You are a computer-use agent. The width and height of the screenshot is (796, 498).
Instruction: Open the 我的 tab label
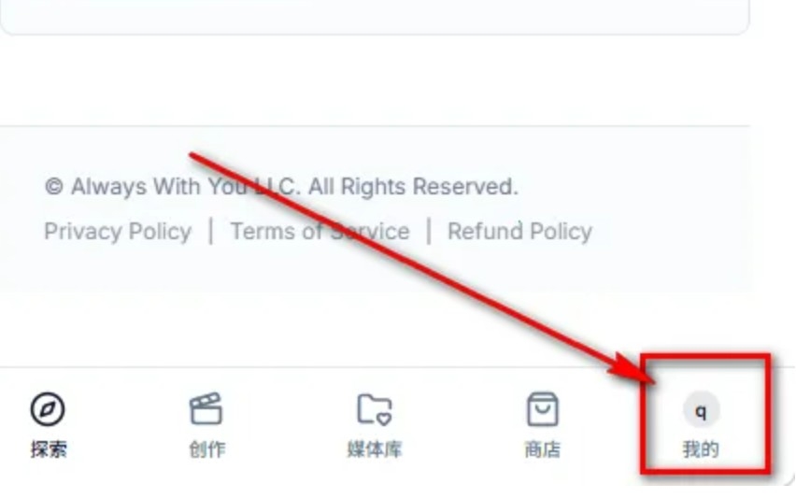click(x=701, y=449)
